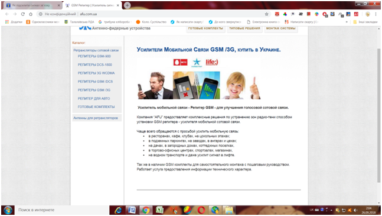Bookmark this page with the star icon
Screen dimensions: 382x216
[266, 14]
